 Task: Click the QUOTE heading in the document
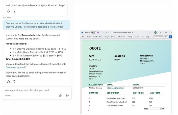pyautogui.click(x=95, y=49)
